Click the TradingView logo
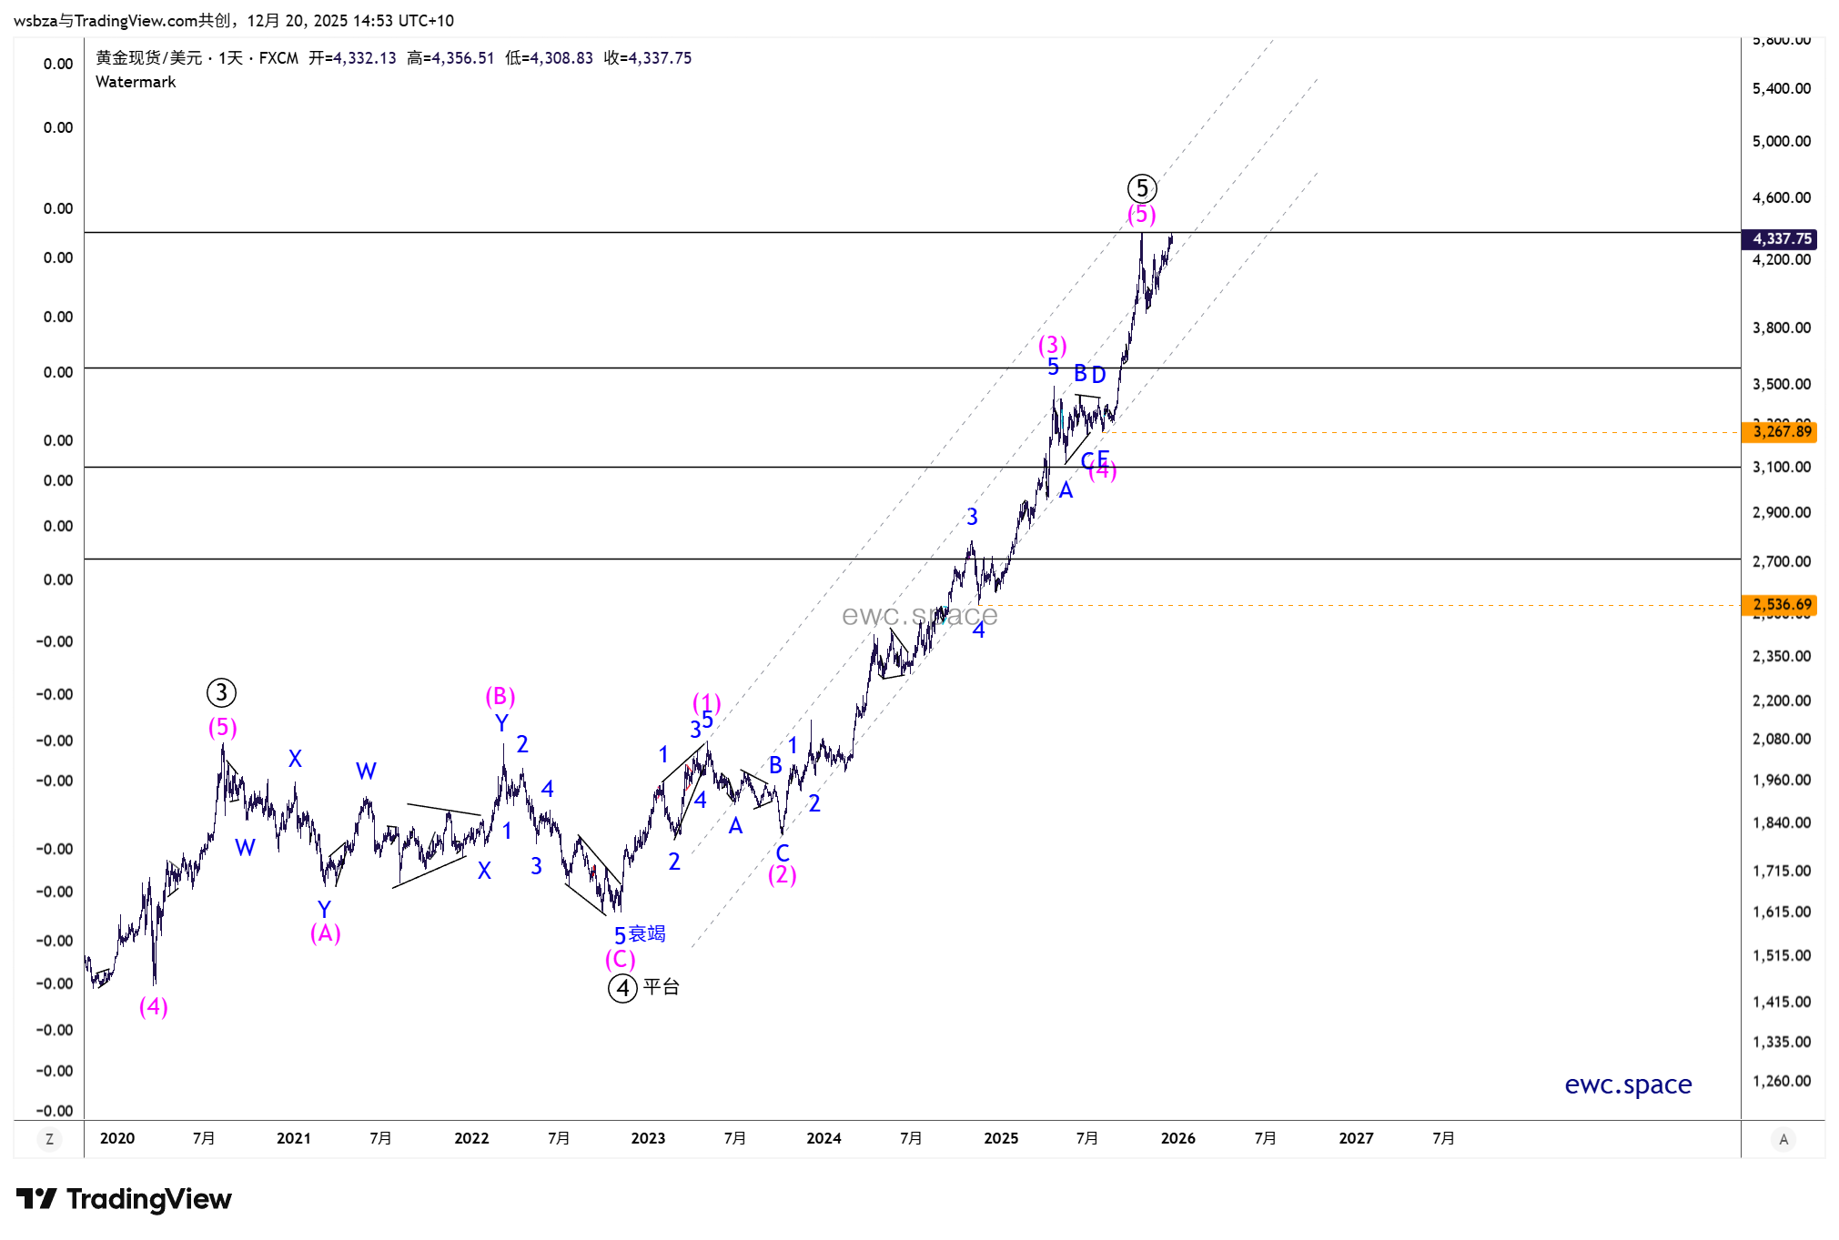1839x1240 pixels. (125, 1199)
